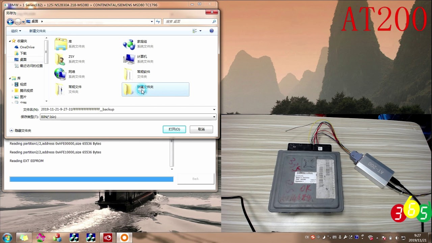The height and width of the screenshot is (243, 432).
Task: Change view using the view icon button
Action: pos(195,31)
